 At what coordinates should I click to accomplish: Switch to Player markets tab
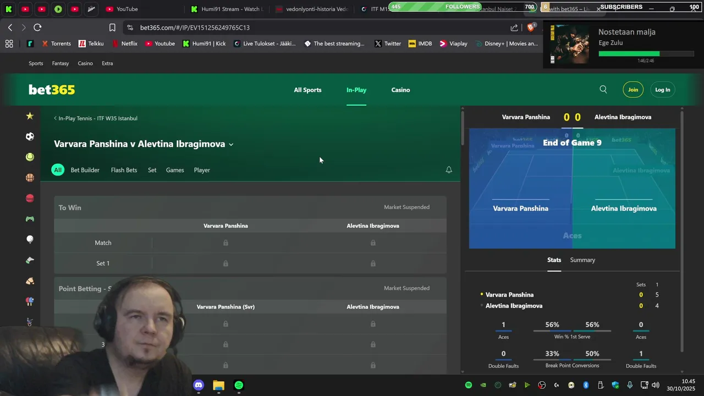(202, 170)
